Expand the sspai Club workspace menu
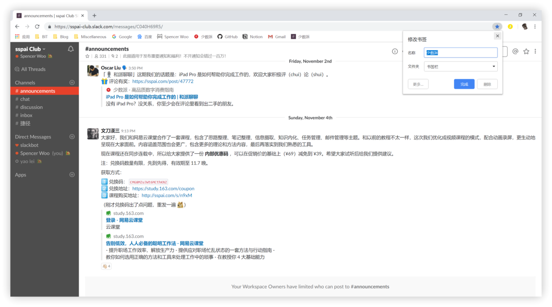Screen dimensions: 552x307 [30, 49]
